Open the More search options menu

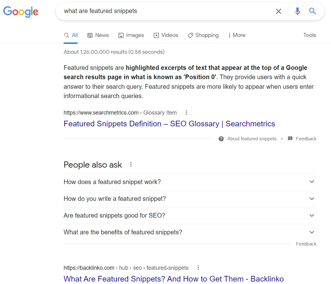(x=237, y=35)
